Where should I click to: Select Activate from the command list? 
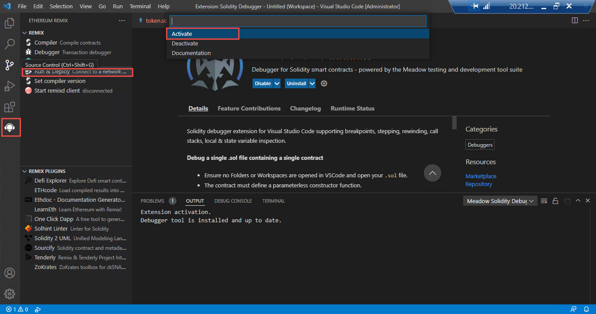[202, 33]
